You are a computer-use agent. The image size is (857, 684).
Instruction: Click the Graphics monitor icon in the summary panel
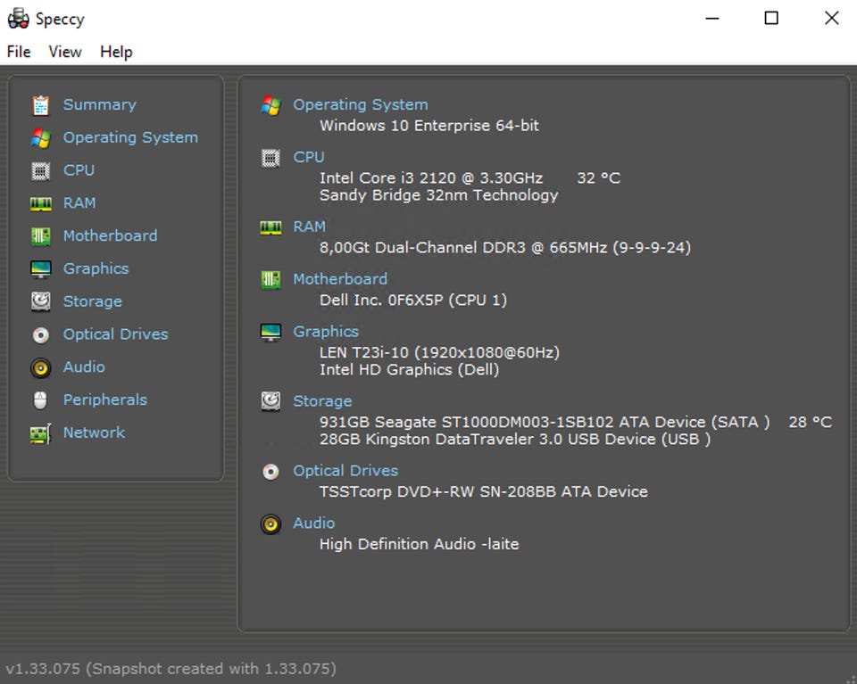point(270,332)
